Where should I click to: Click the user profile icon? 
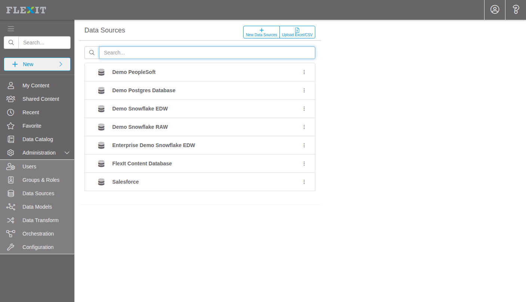tap(495, 10)
